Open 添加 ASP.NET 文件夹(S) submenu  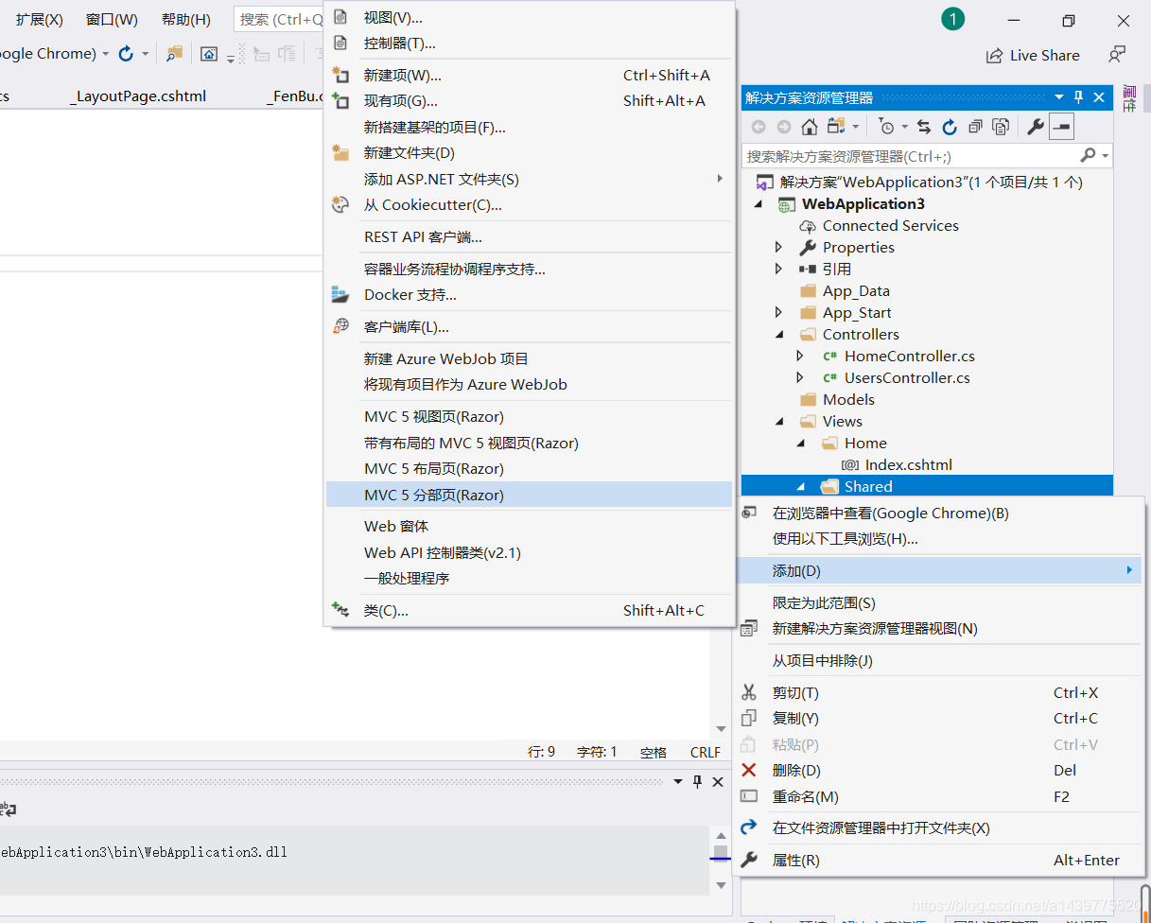coord(529,180)
